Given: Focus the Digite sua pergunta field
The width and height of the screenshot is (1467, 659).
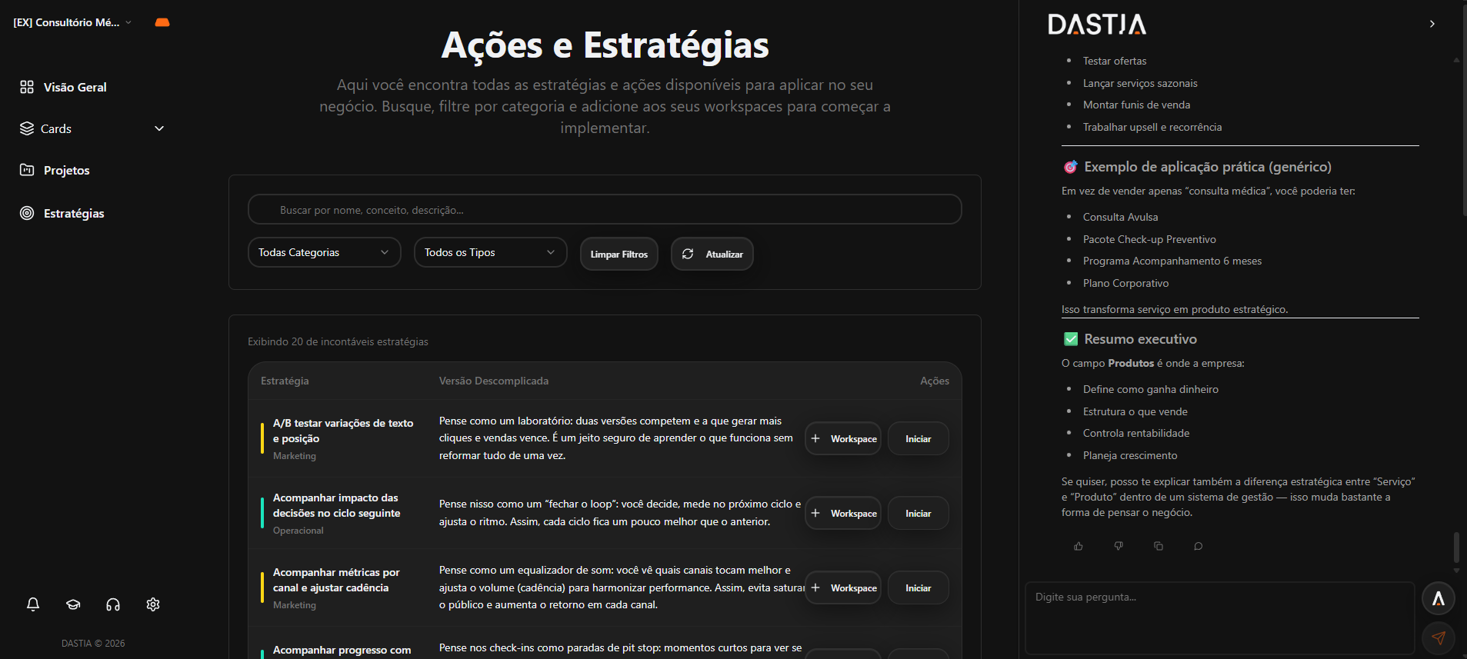Looking at the screenshot, I should point(1220,617).
